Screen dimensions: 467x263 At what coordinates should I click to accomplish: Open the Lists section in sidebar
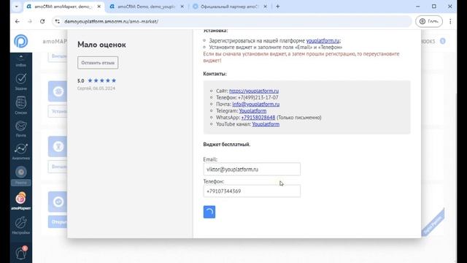pyautogui.click(x=21, y=105)
